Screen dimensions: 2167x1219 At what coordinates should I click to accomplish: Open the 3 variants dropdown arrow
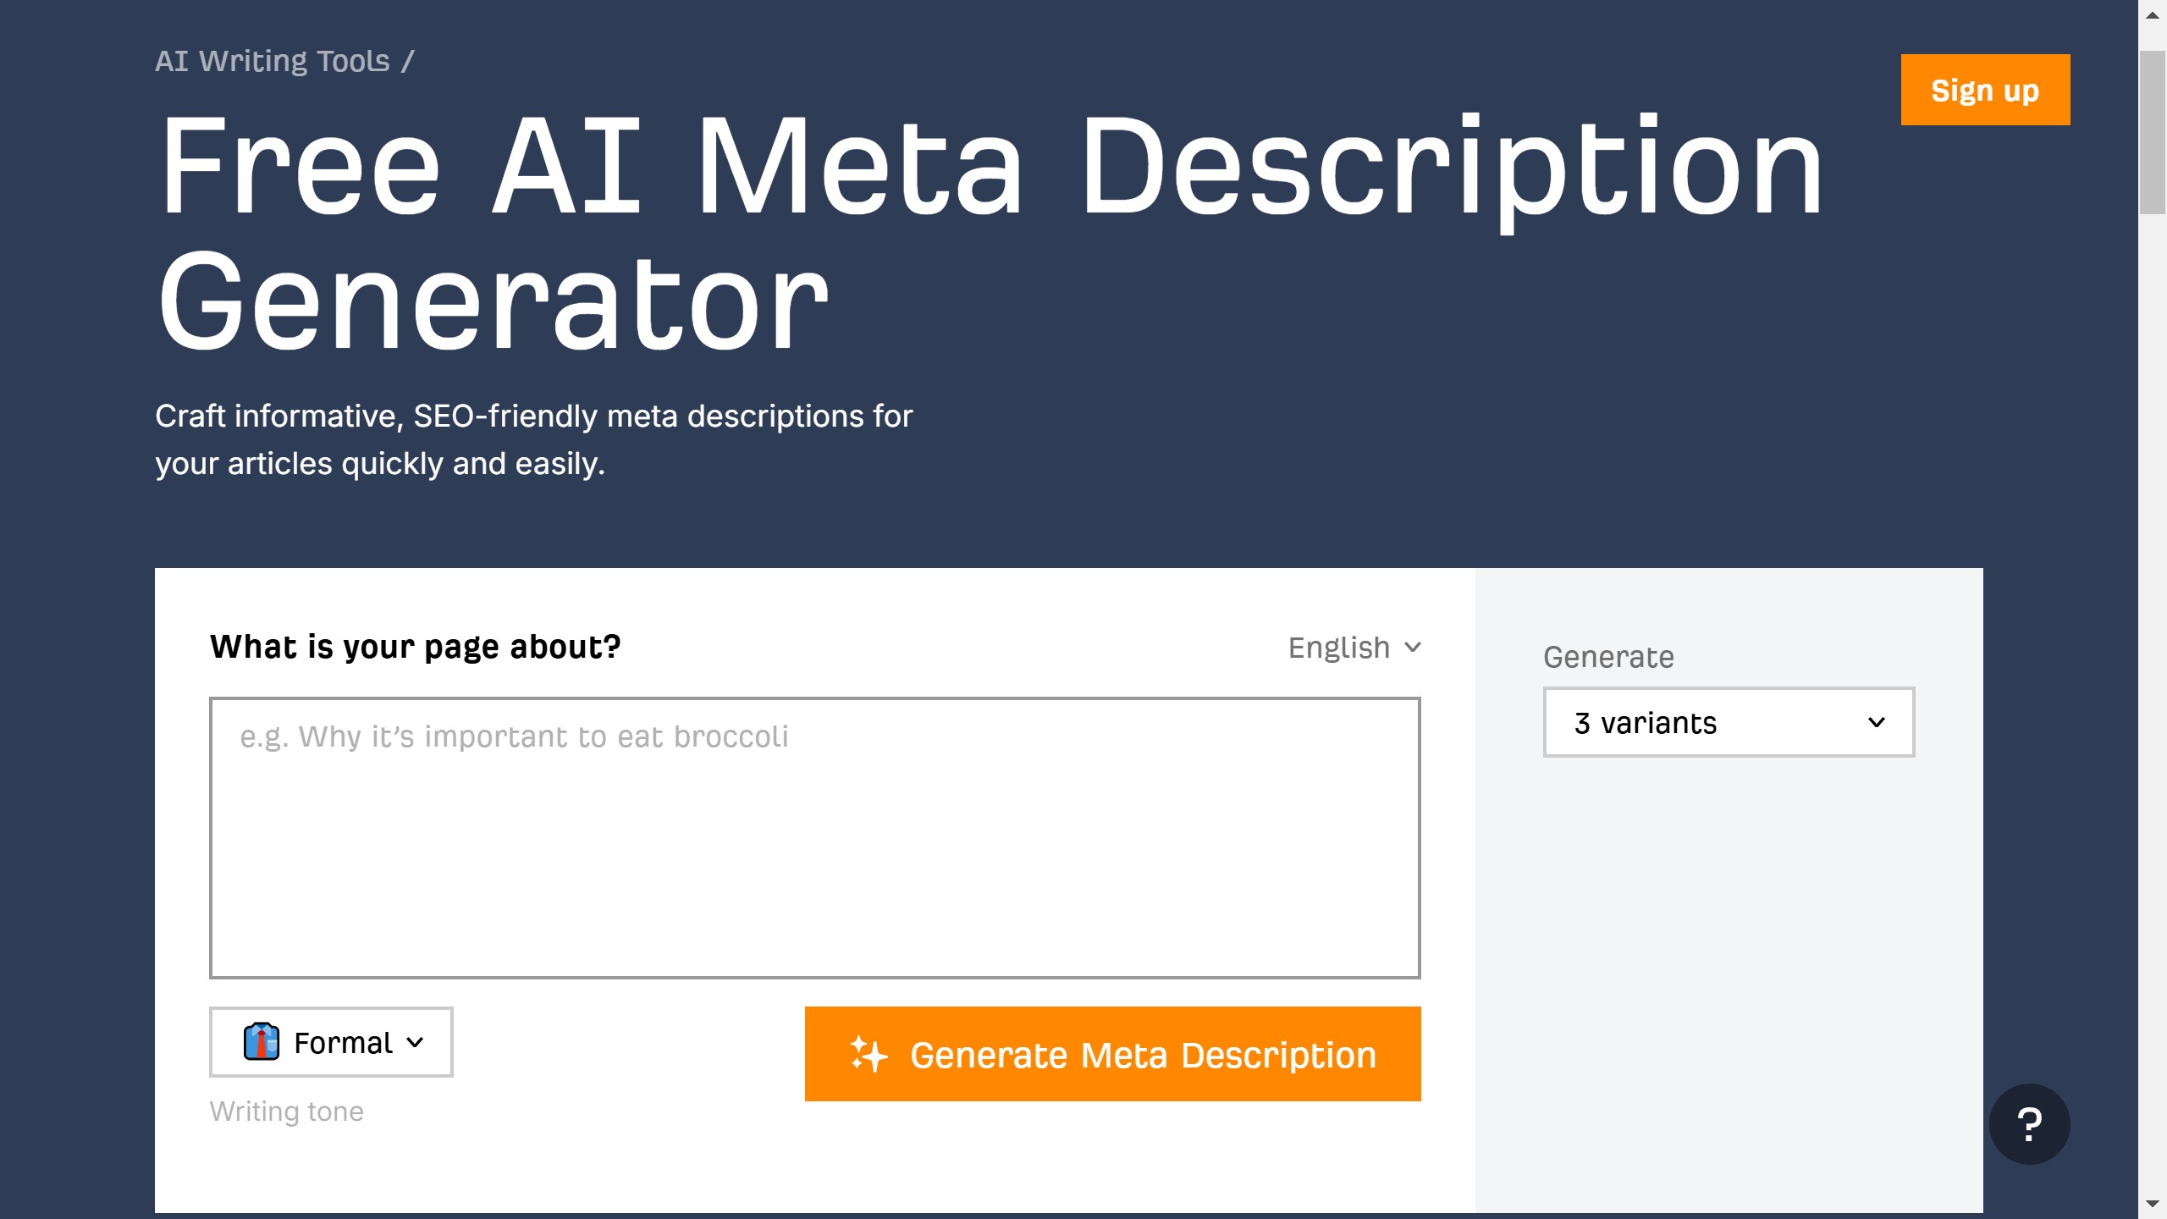[x=1876, y=722]
